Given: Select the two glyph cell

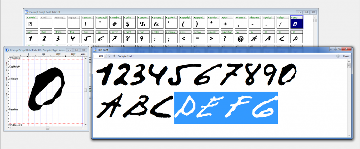Looking at the screenshot, I should click(x=46, y=36).
